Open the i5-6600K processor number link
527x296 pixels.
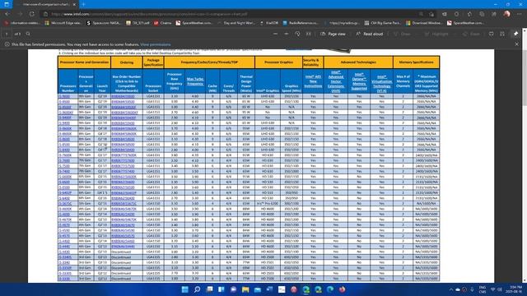click(x=65, y=177)
